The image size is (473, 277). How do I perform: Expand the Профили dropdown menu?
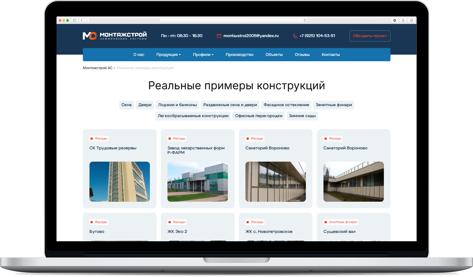pyautogui.click(x=203, y=55)
